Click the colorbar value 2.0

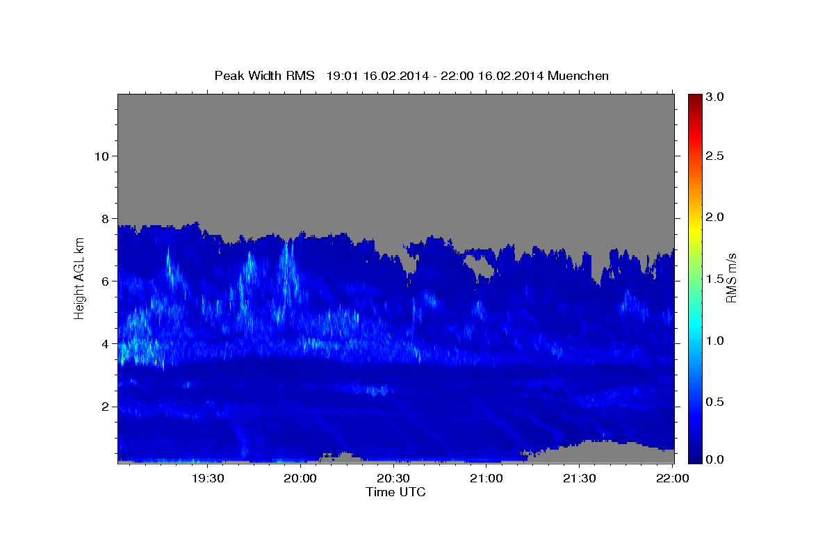click(717, 218)
